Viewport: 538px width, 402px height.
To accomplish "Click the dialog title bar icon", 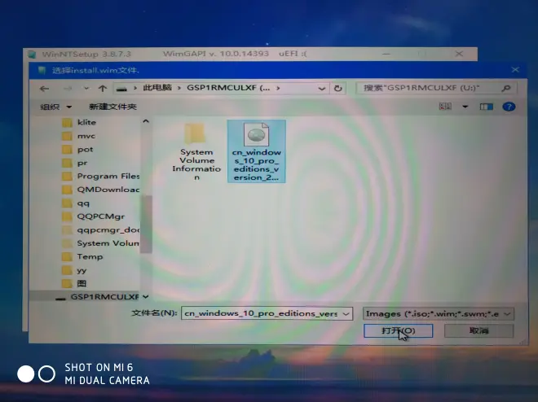I will point(42,71).
